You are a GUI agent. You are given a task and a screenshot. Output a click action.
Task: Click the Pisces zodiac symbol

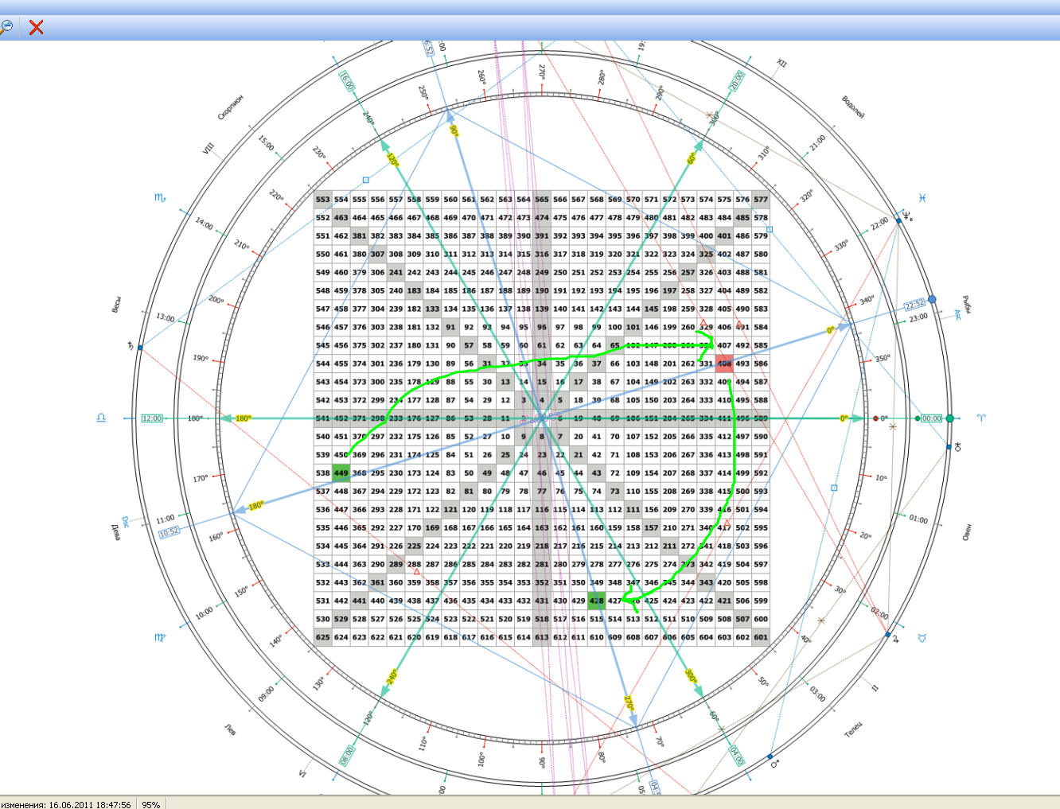tap(922, 197)
